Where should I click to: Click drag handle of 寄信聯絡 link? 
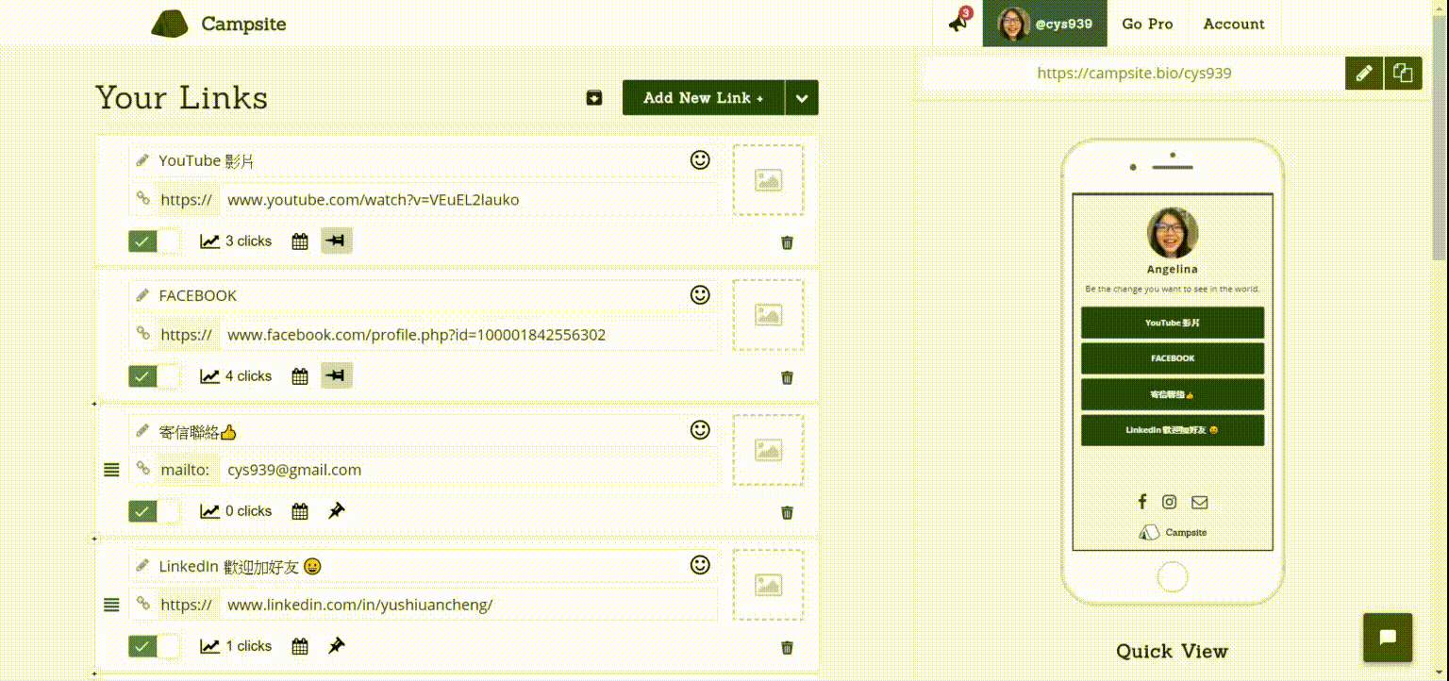point(111,470)
